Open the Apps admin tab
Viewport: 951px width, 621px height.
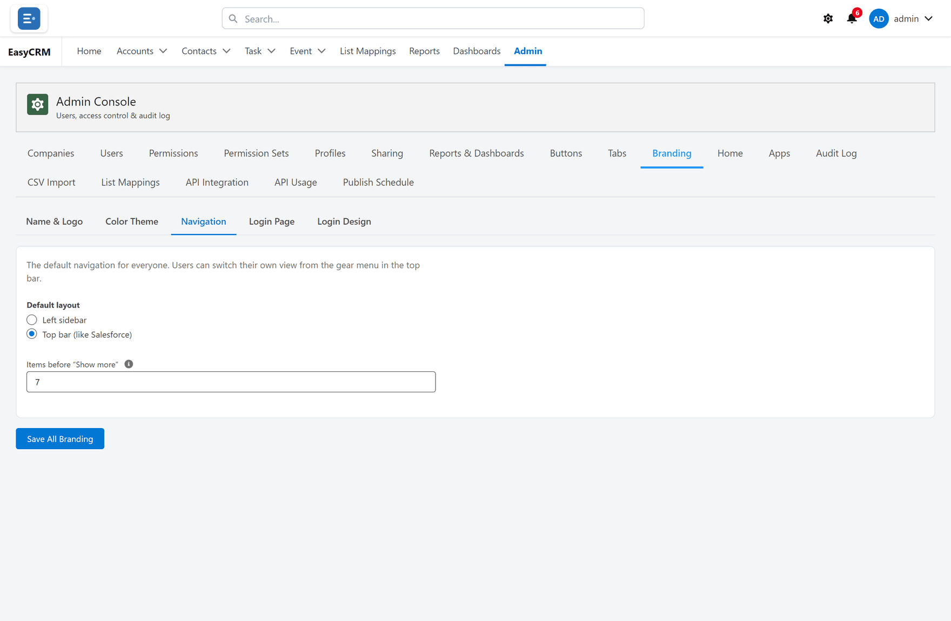779,153
